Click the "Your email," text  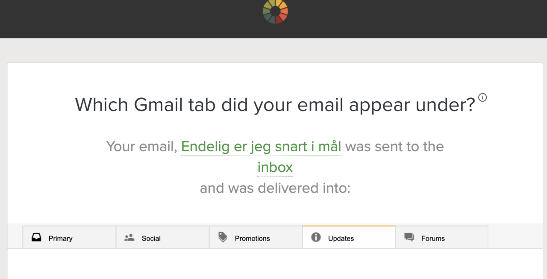point(141,147)
